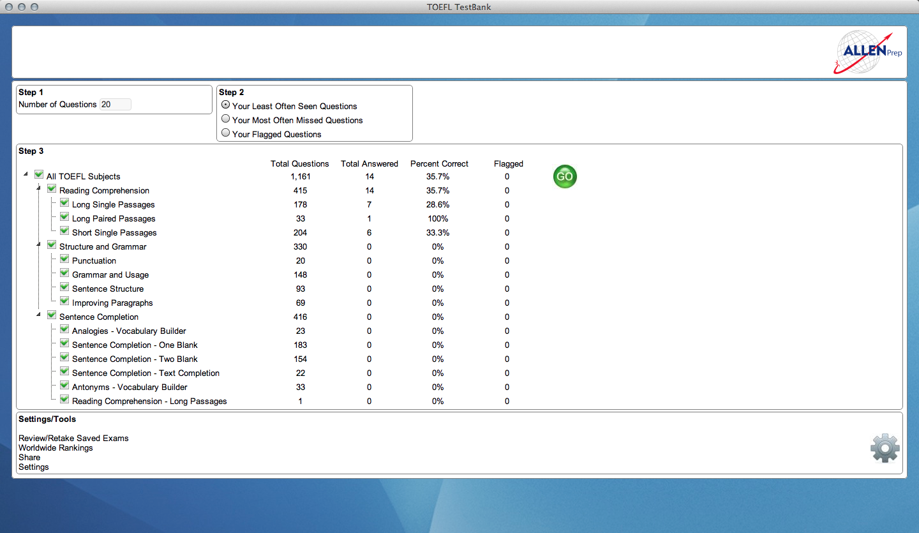Click the 33.3% percent correct value

(x=438, y=232)
